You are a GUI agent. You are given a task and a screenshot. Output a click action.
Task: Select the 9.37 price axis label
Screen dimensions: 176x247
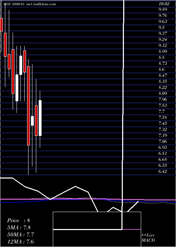[x=163, y=34]
